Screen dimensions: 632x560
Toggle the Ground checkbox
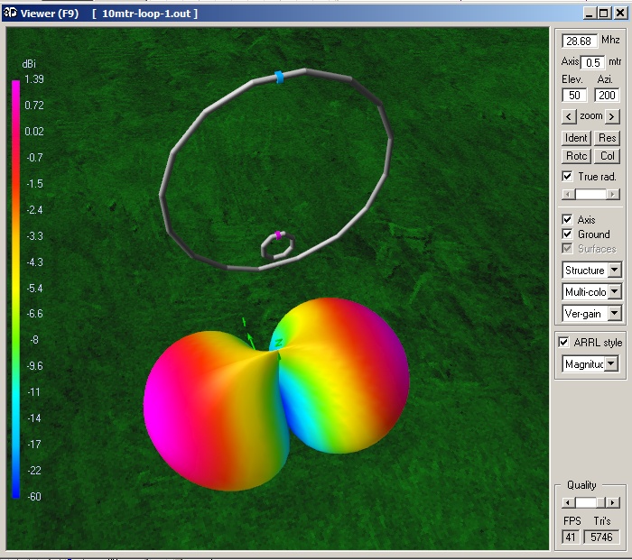coord(567,234)
